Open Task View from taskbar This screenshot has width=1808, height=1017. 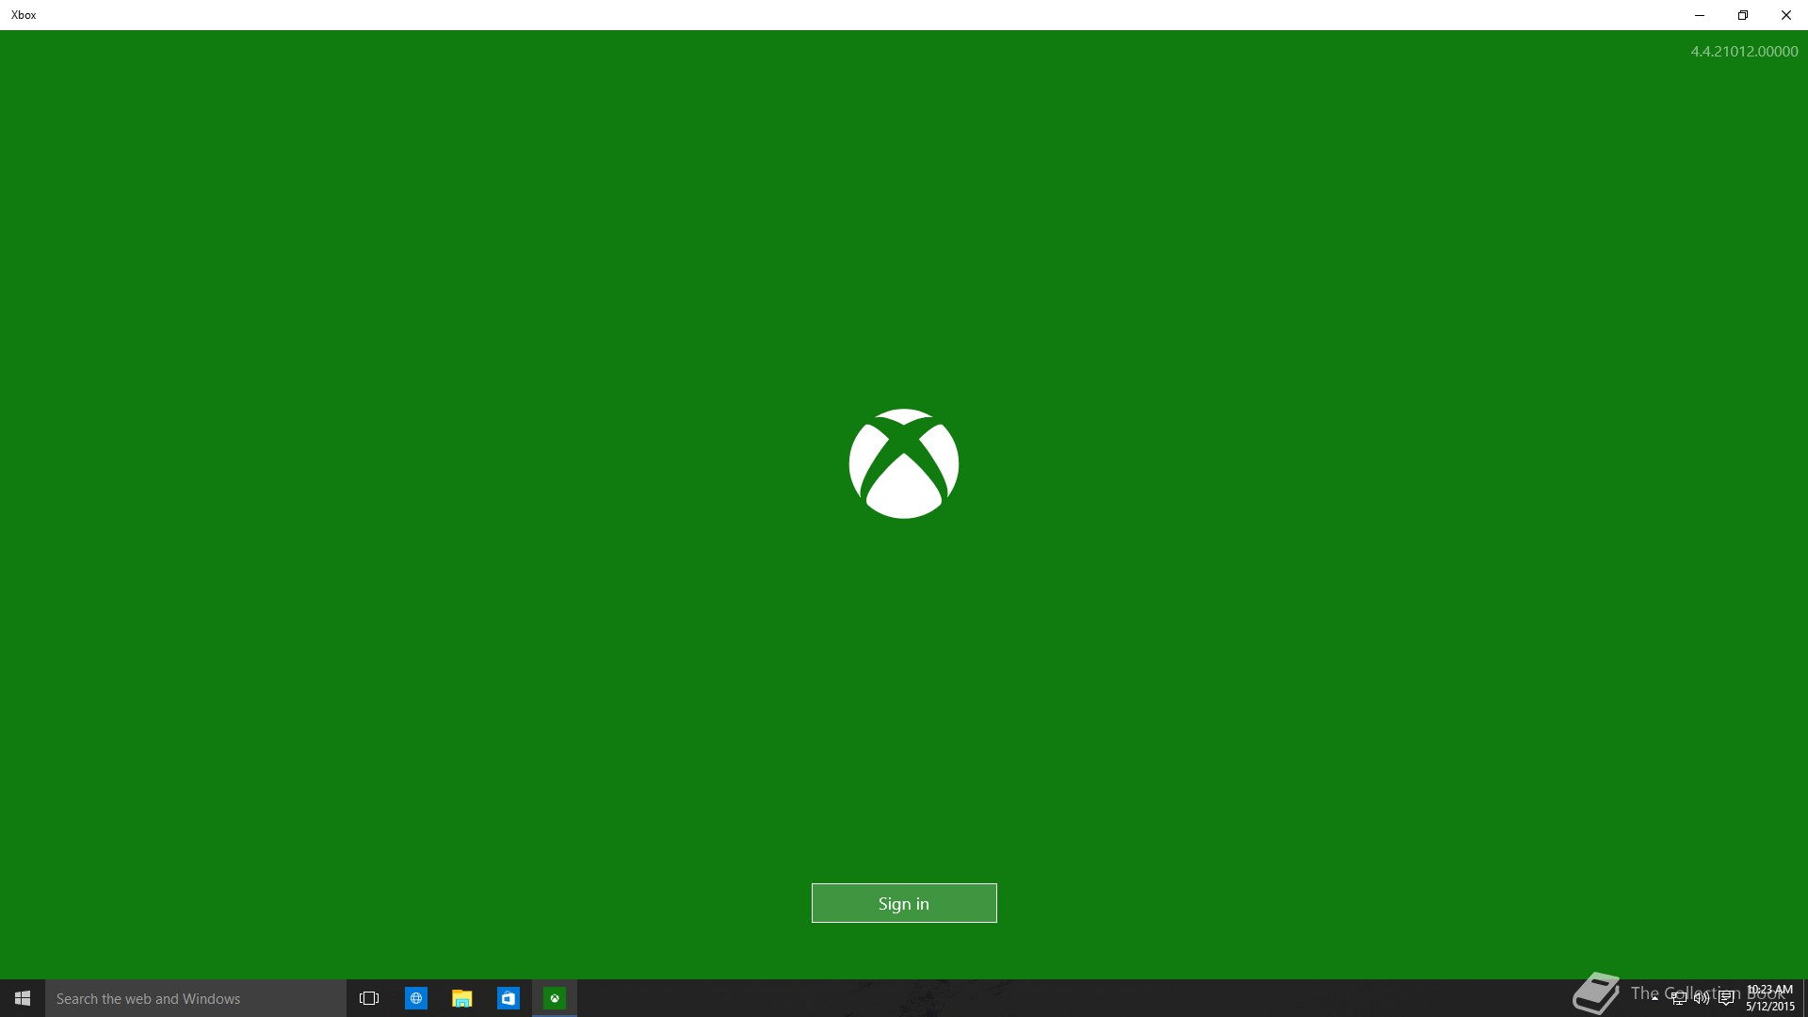pyautogui.click(x=369, y=998)
